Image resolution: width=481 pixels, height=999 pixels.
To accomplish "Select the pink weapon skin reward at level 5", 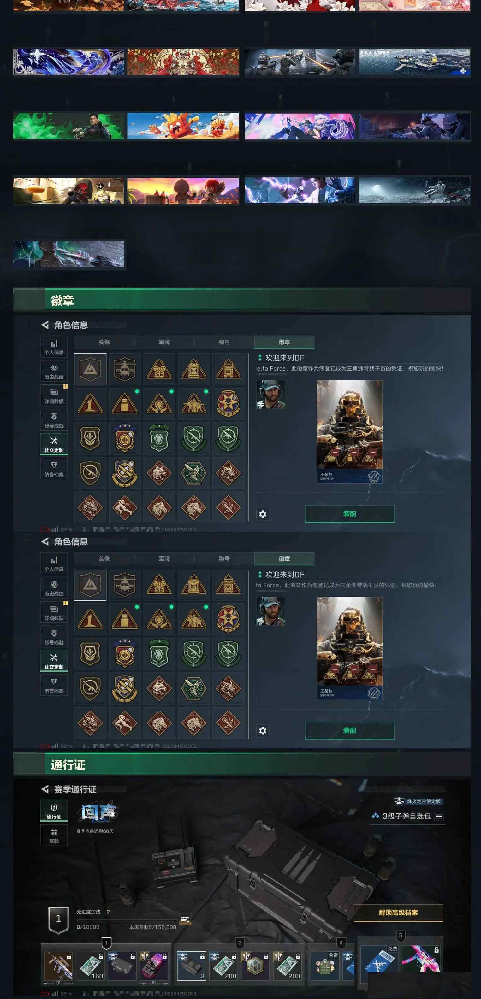I will click(x=421, y=958).
